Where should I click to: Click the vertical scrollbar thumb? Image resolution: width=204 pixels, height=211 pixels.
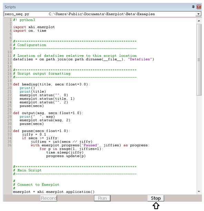click(x=199, y=60)
